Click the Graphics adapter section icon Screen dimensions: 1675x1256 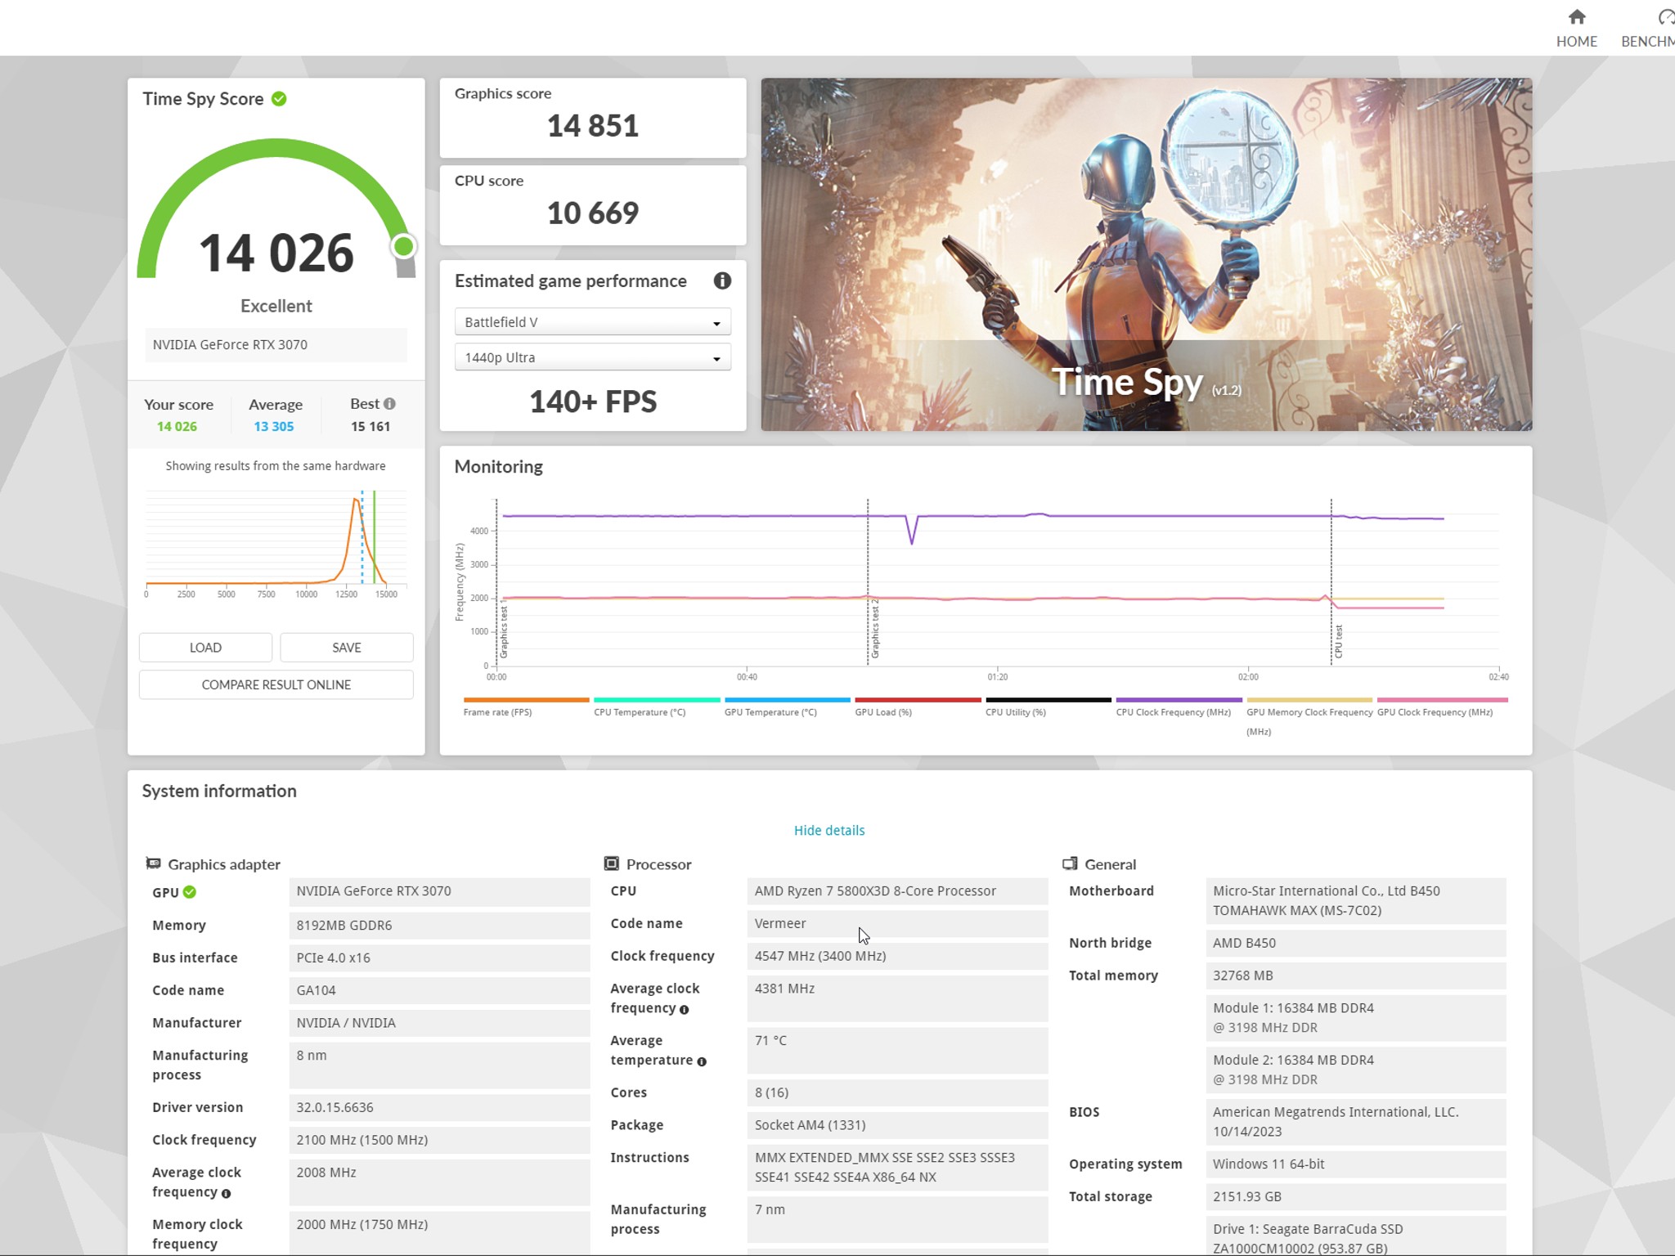coord(153,863)
